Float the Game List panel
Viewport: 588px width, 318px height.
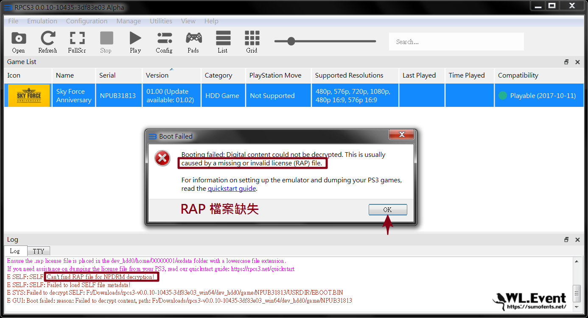coord(566,62)
